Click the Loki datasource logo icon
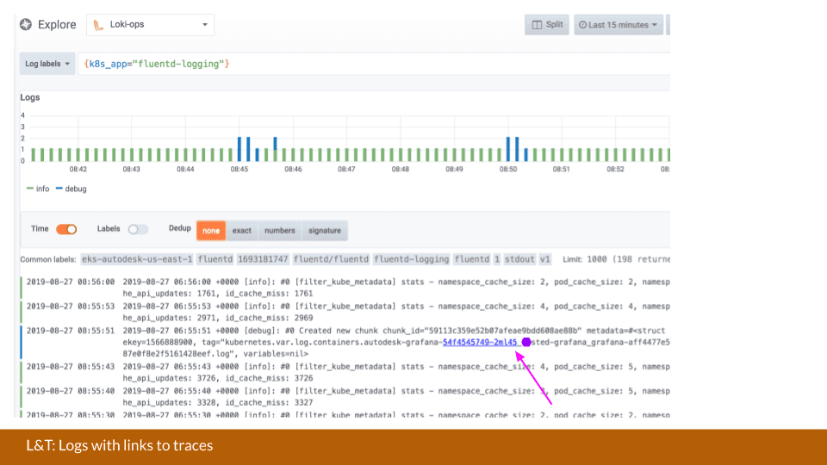This screenshot has height=465, width=827. click(98, 25)
